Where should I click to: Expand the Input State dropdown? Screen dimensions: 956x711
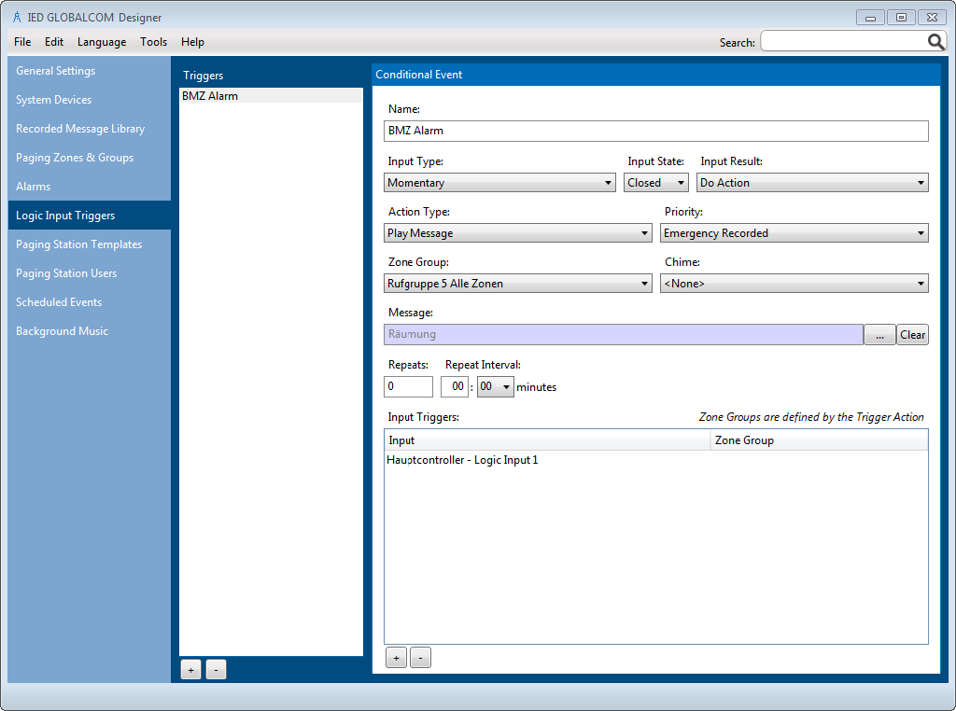click(655, 183)
